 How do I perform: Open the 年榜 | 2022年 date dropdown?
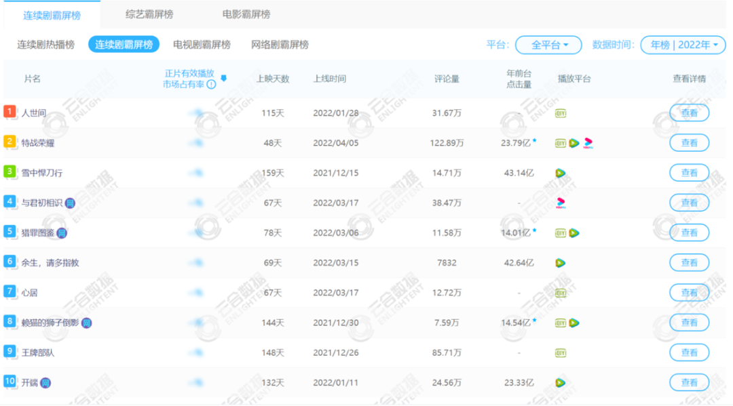pyautogui.click(x=683, y=45)
